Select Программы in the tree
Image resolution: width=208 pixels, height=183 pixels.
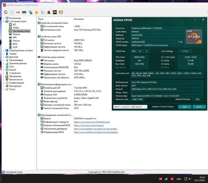coord(15,76)
